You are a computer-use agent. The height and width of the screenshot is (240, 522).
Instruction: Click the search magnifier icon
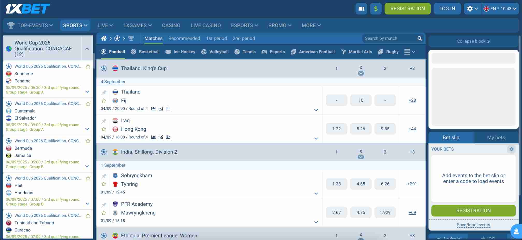point(420,38)
